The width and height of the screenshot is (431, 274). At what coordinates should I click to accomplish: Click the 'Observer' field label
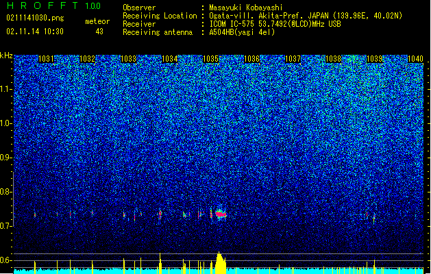click(139, 8)
